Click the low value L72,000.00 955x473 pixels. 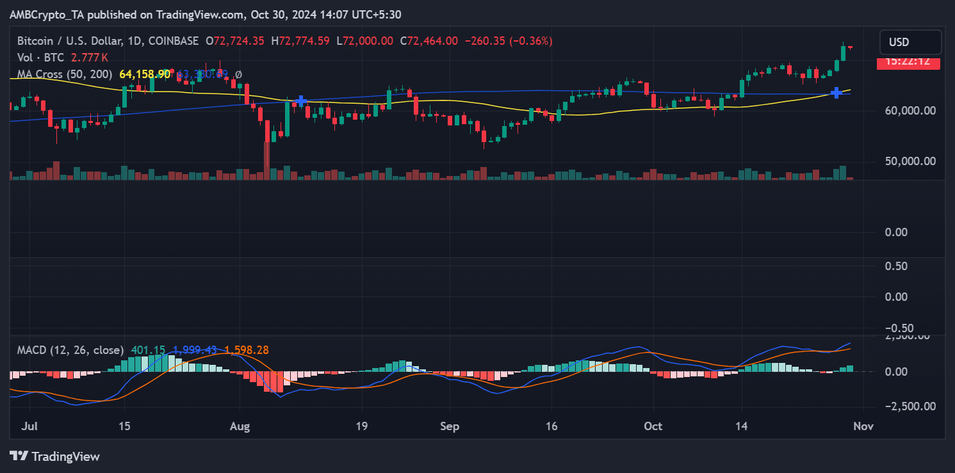364,41
